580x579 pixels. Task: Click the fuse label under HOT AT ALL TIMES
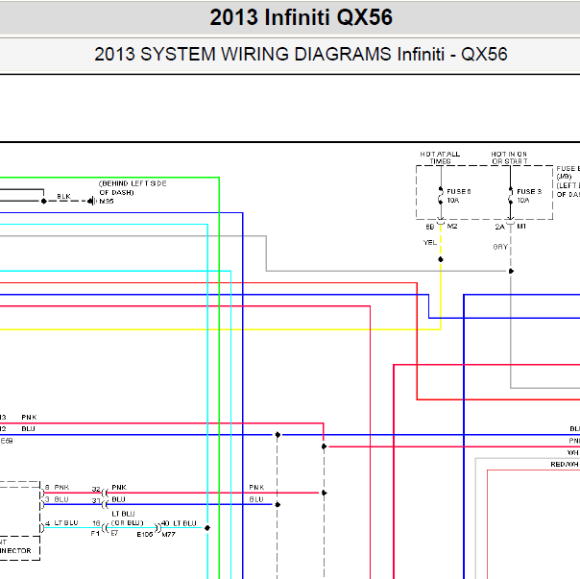coord(459,191)
